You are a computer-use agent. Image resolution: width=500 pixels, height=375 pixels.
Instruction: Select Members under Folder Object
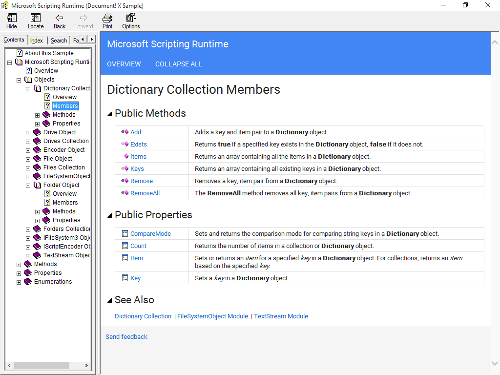click(65, 203)
